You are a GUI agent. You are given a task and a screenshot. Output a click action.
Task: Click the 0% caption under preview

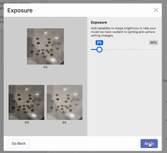click(x=46, y=67)
